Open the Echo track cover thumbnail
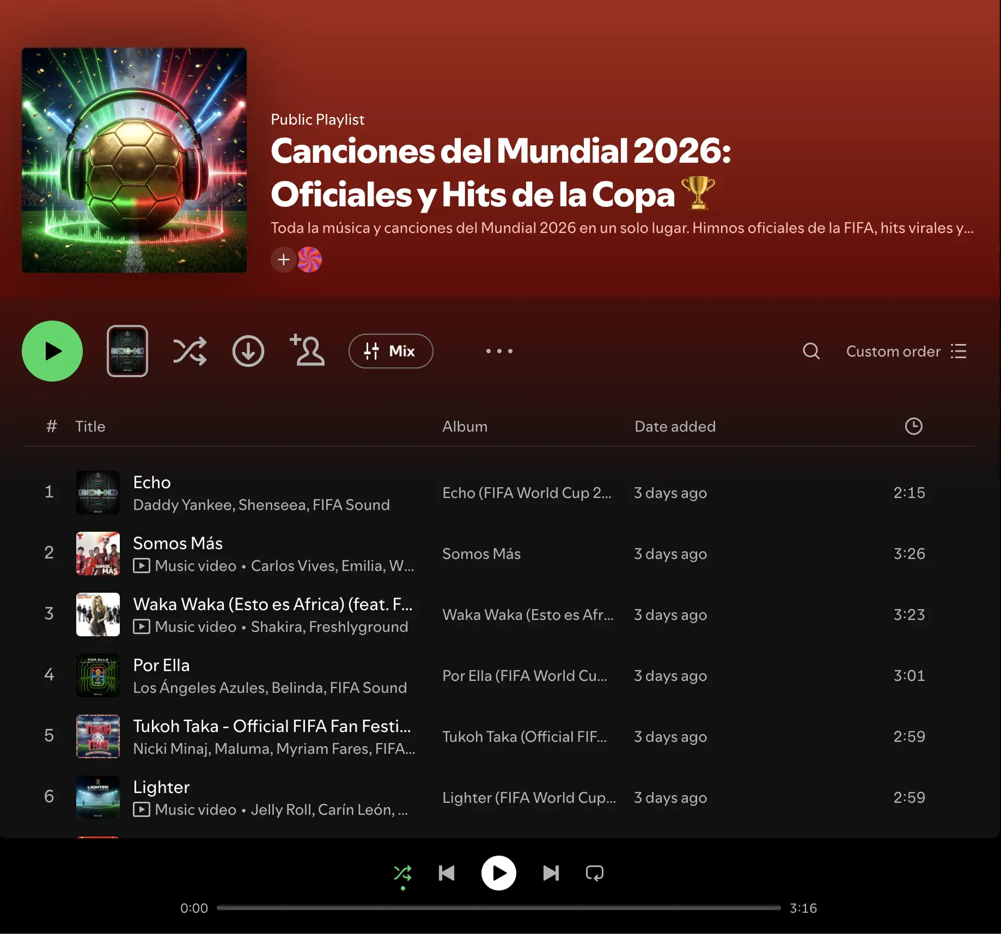Screen dimensions: 1001x934 click(98, 493)
